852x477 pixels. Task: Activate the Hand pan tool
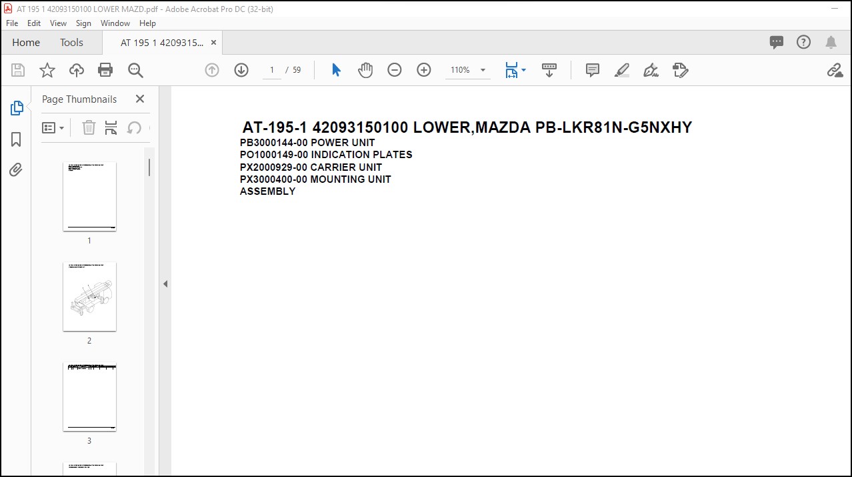point(365,70)
